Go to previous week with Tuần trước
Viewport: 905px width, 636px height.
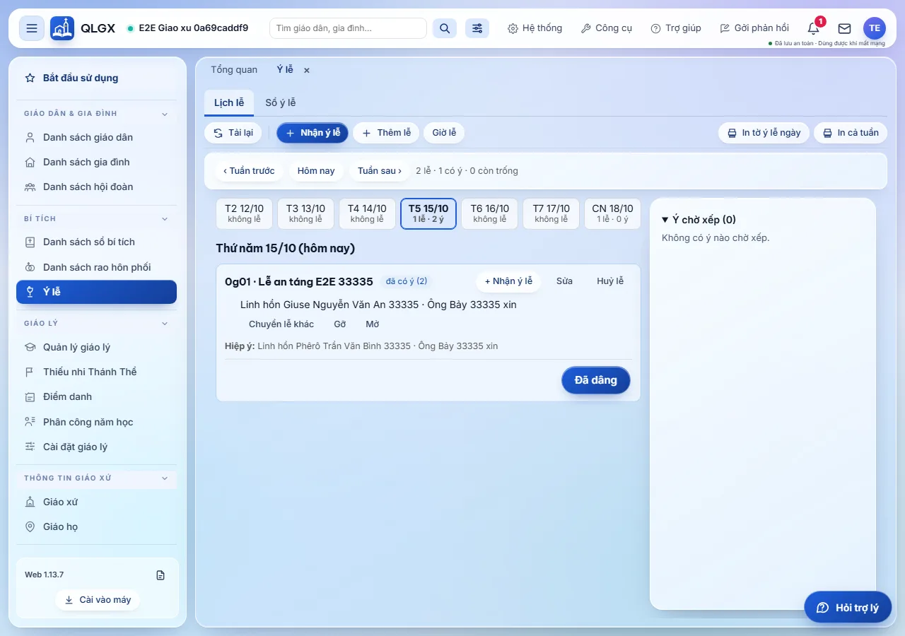(x=249, y=171)
